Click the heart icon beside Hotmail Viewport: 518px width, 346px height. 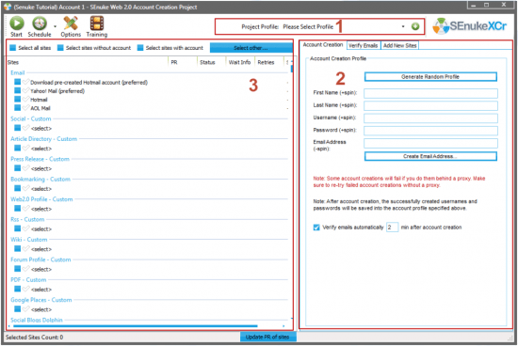[x=26, y=100]
